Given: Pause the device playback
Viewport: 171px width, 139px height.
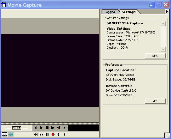Looking at the screenshot, I should point(47,135).
